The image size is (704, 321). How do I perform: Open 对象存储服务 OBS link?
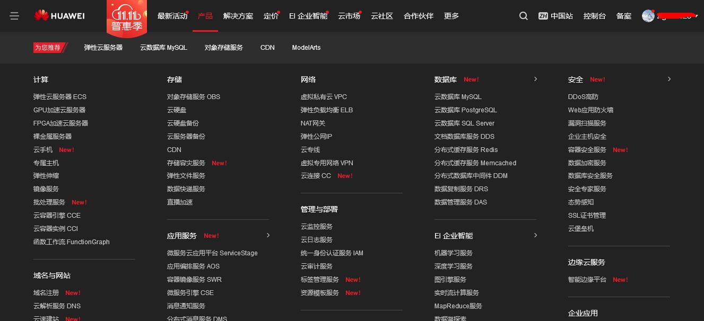coord(194,97)
